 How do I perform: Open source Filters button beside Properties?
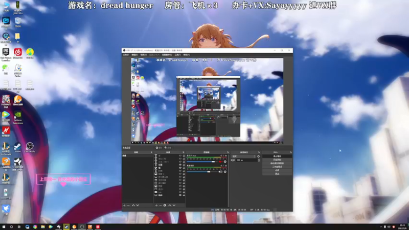[168, 148]
